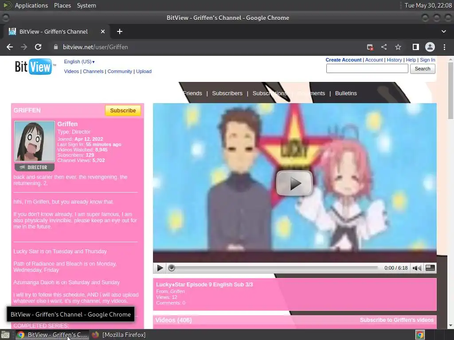Toggle Chrome side panel icon
This screenshot has height=340, width=454.
tap(416, 47)
